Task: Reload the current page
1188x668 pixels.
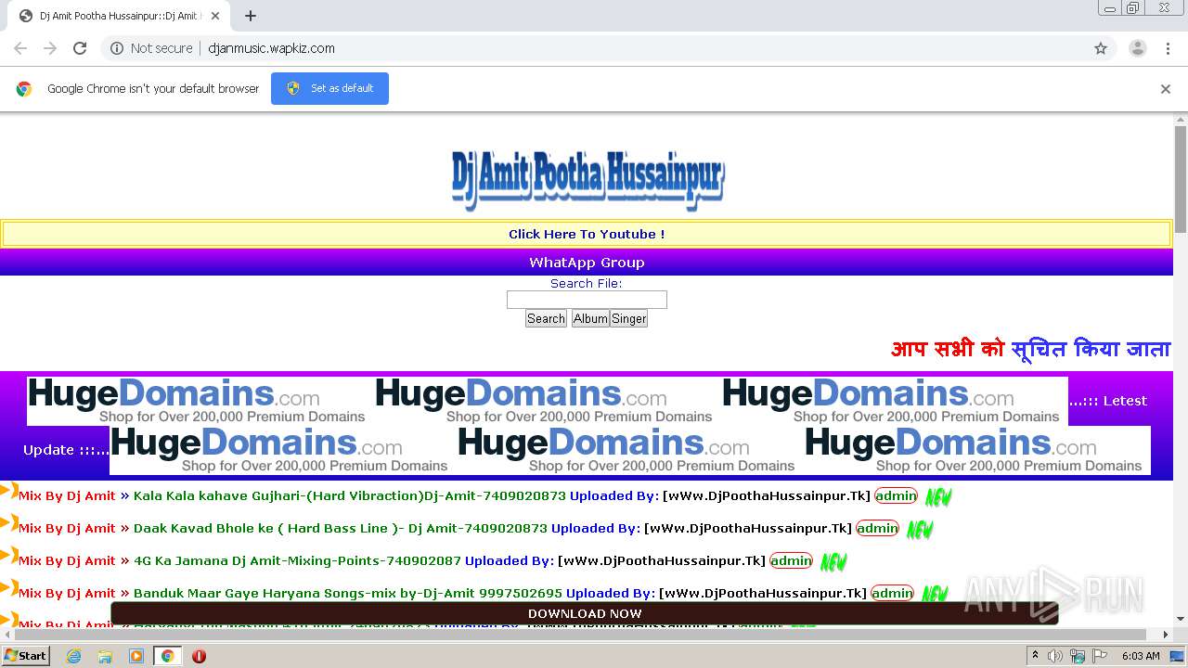Action: coord(80,48)
